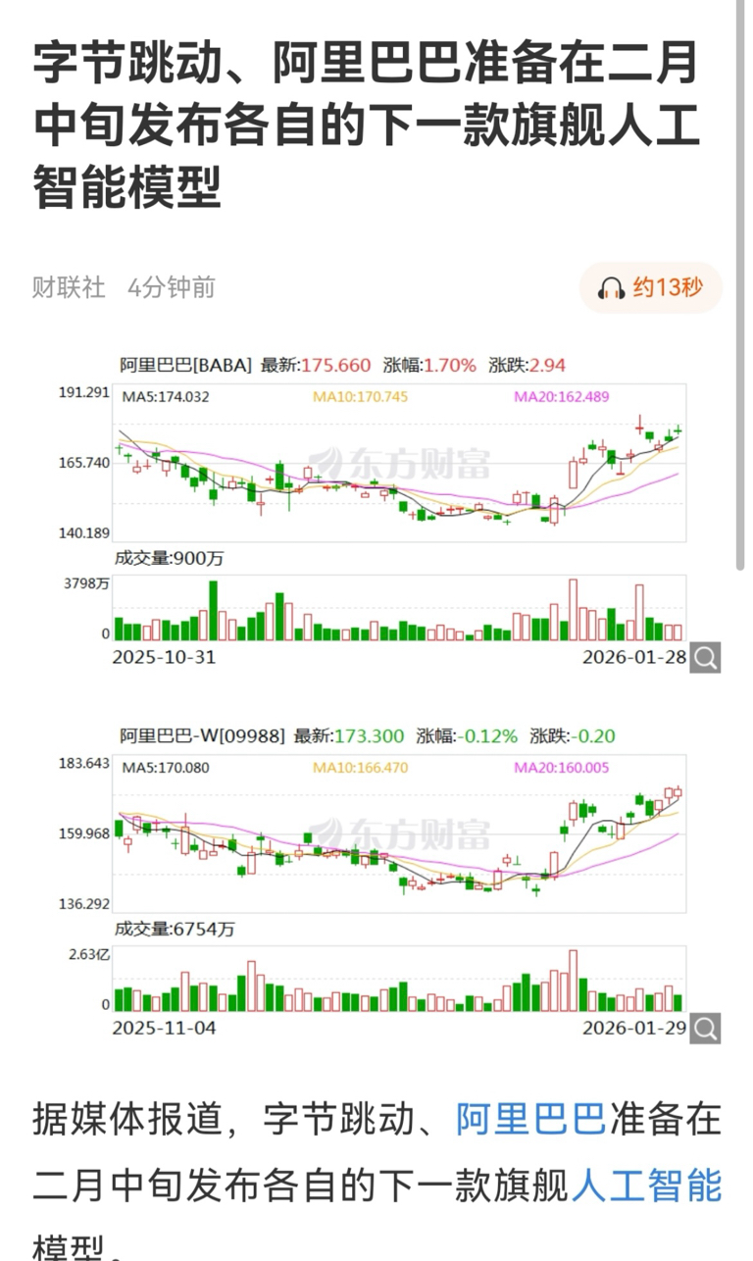Image resolution: width=753 pixels, height=1261 pixels.
Task: Tap MA20:162.489 label on BABA chart
Action: click(562, 397)
